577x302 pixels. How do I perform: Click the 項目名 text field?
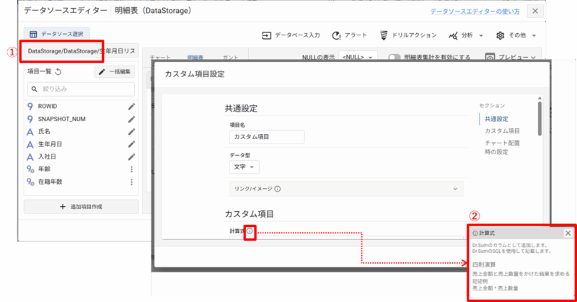[x=267, y=136]
